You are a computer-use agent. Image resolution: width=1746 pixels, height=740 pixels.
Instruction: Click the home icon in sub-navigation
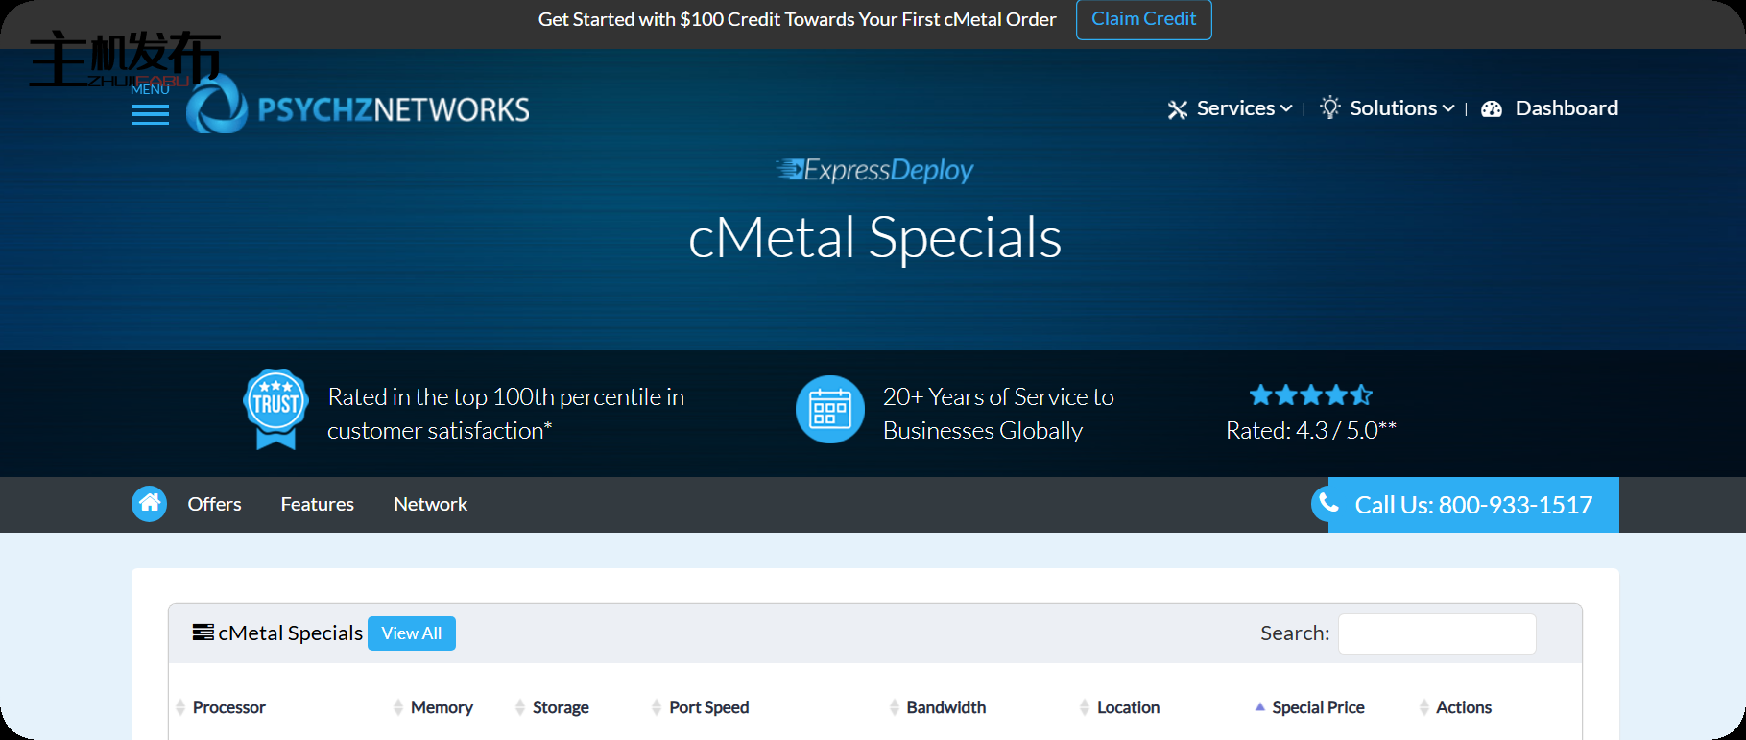[149, 504]
